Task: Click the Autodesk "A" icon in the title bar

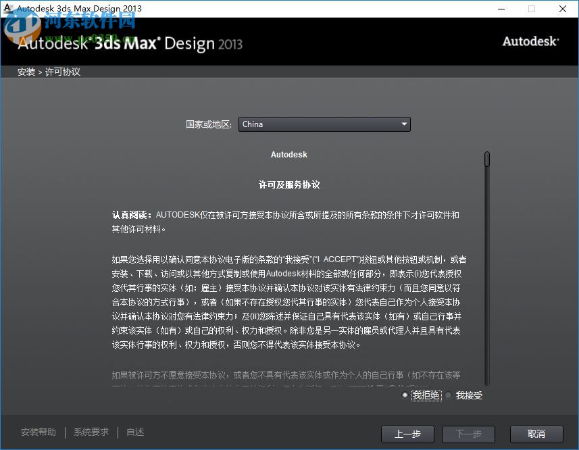Action: click(x=7, y=9)
